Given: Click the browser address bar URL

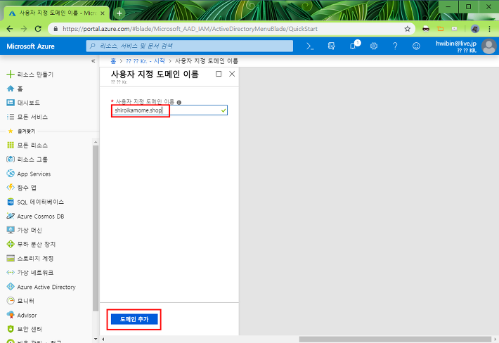Looking at the screenshot, I should click(190, 29).
